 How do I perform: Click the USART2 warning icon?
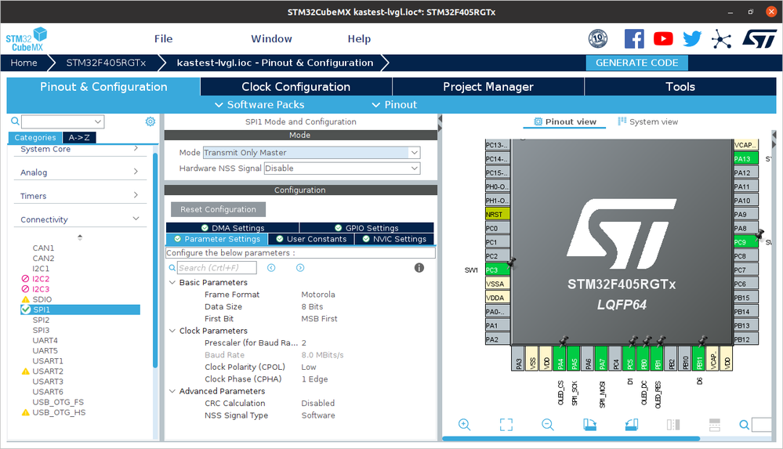pos(25,371)
